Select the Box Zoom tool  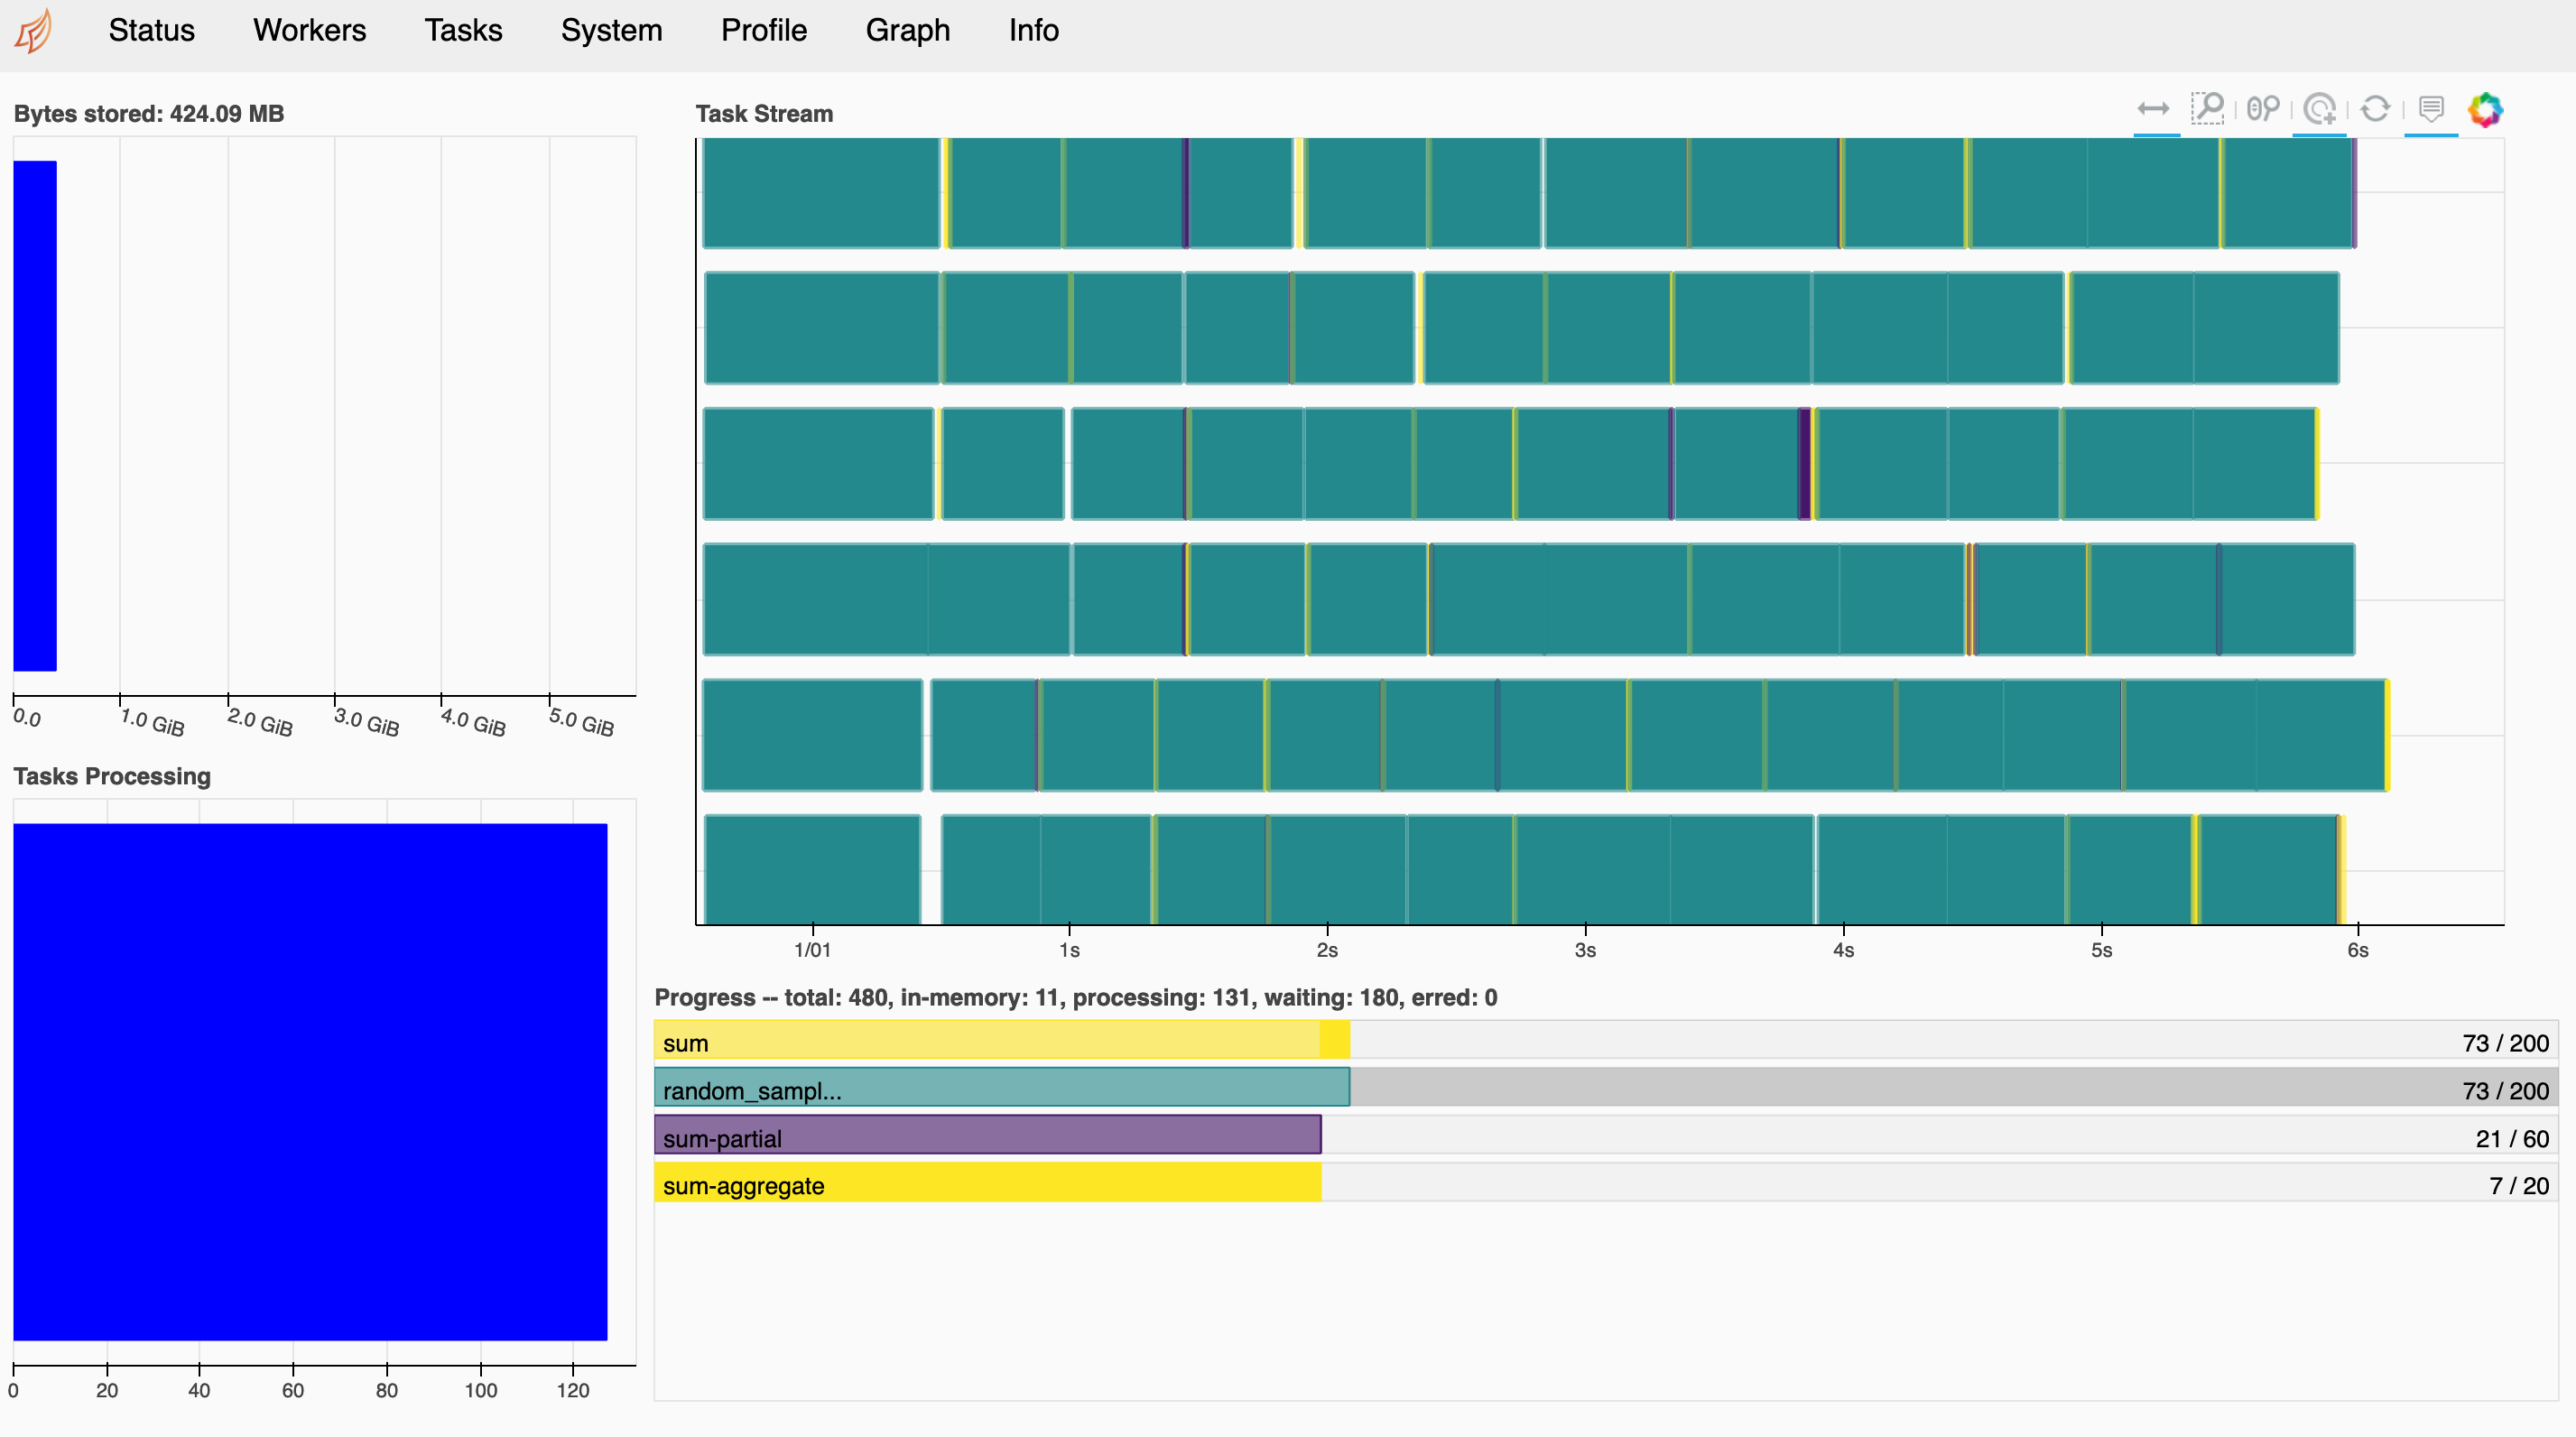click(2207, 109)
